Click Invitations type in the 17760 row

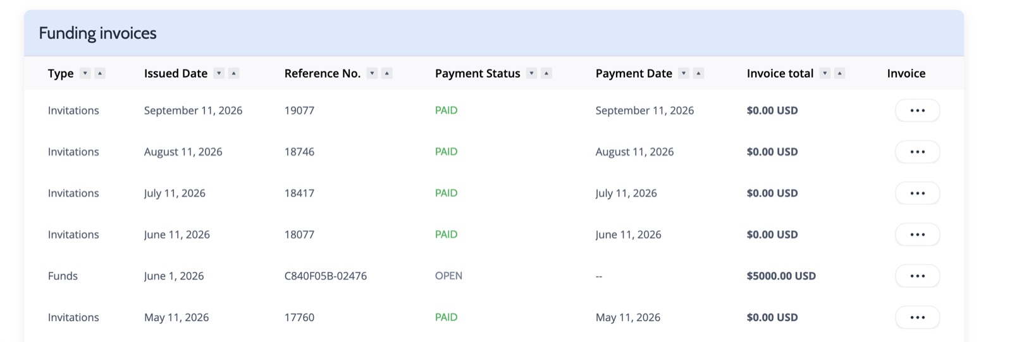click(x=73, y=317)
